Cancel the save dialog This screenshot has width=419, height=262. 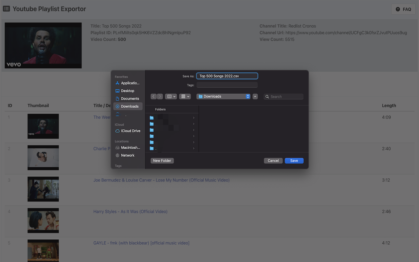coord(273,160)
